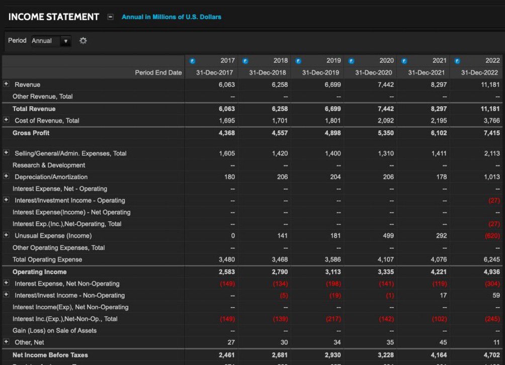Open the settings gear next to Period
This screenshot has height=365, width=505.
coord(83,41)
